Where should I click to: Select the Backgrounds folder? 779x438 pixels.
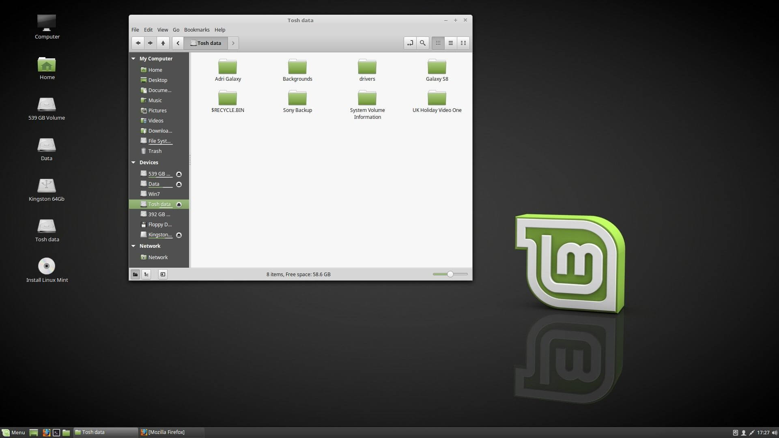coord(297,71)
